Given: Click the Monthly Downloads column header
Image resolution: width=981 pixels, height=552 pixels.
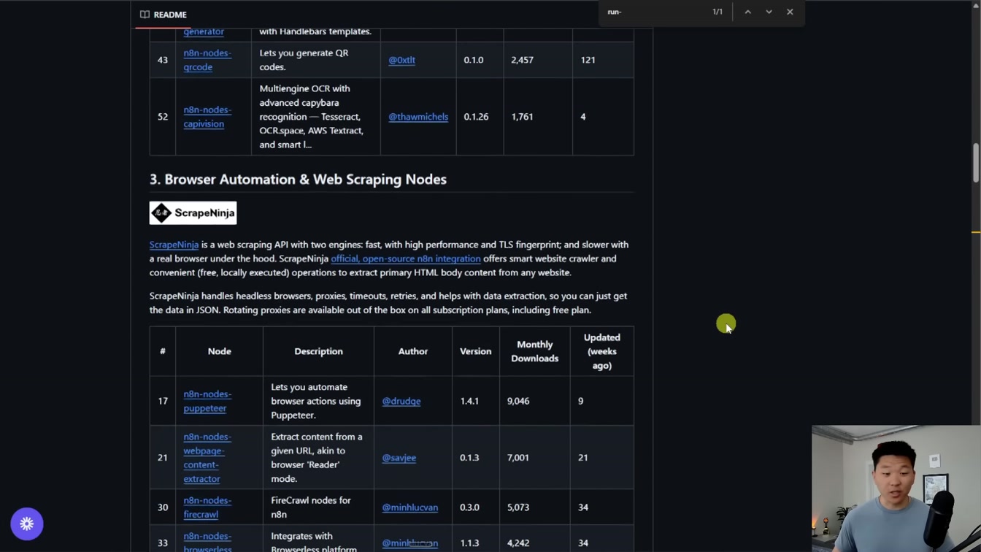Looking at the screenshot, I should (x=534, y=351).
